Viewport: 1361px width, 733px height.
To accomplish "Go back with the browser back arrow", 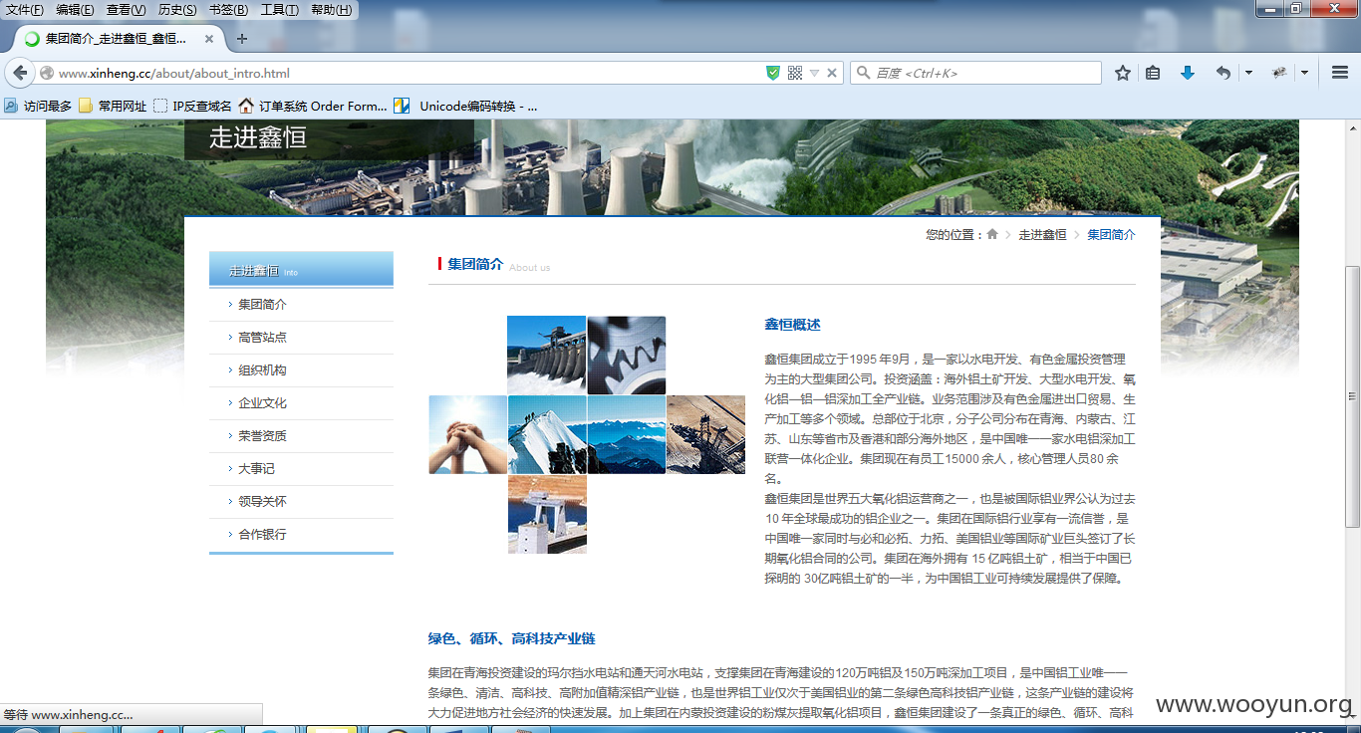I will coord(20,73).
